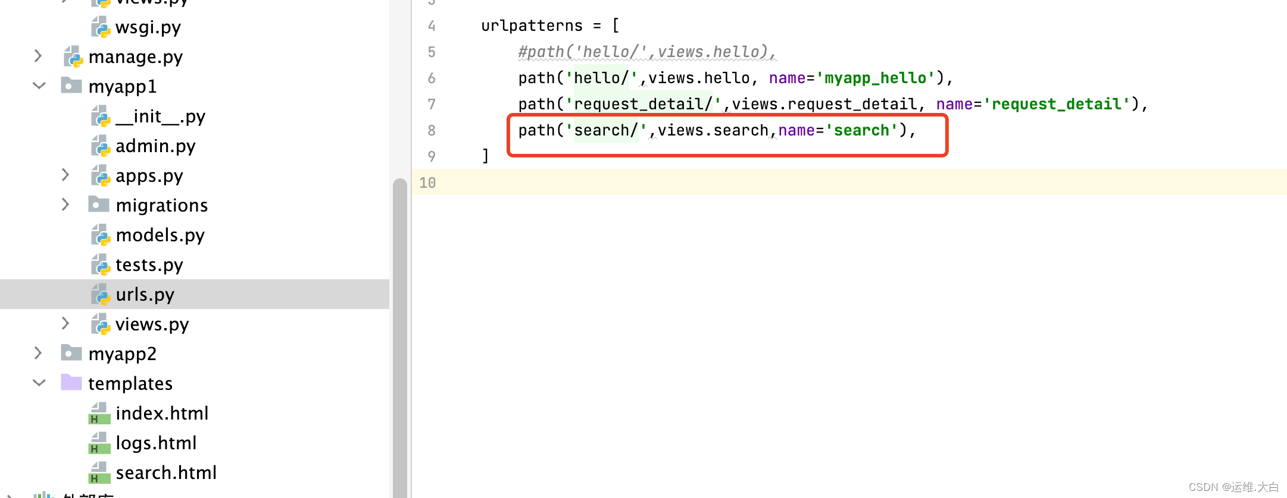This screenshot has height=498, width=1287.
Task: Click 'urlpatterns' on line 4
Action: pos(532,26)
